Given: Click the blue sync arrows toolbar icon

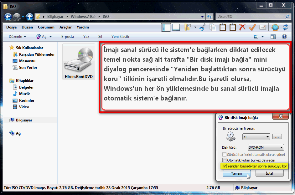Looking at the screenshot, I should tap(285, 27).
